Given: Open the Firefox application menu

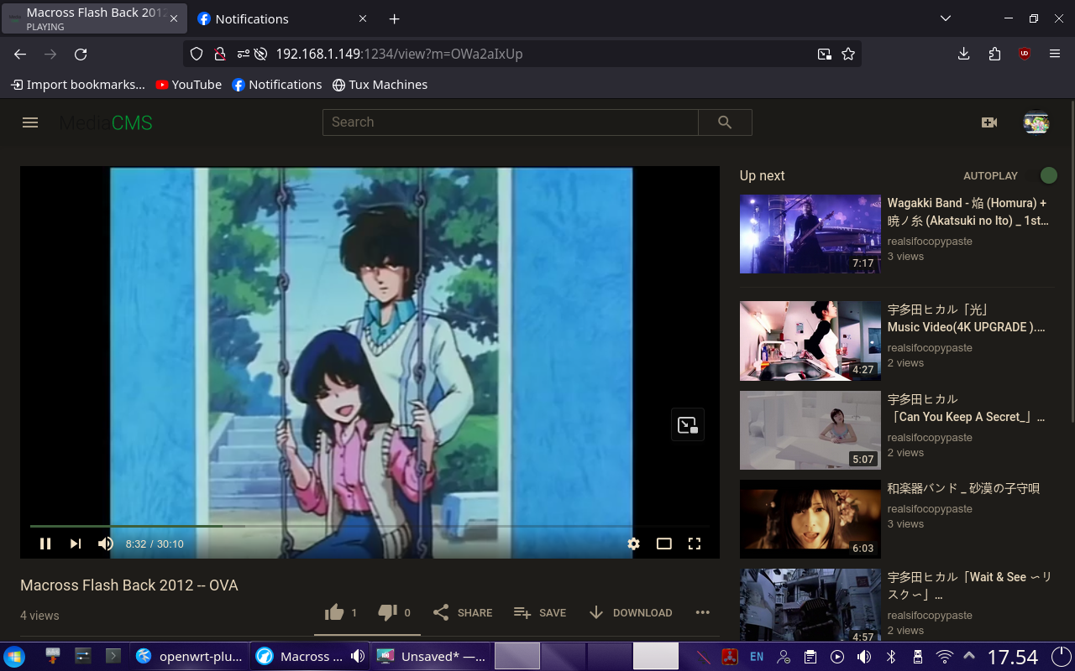Looking at the screenshot, I should [x=1055, y=54].
